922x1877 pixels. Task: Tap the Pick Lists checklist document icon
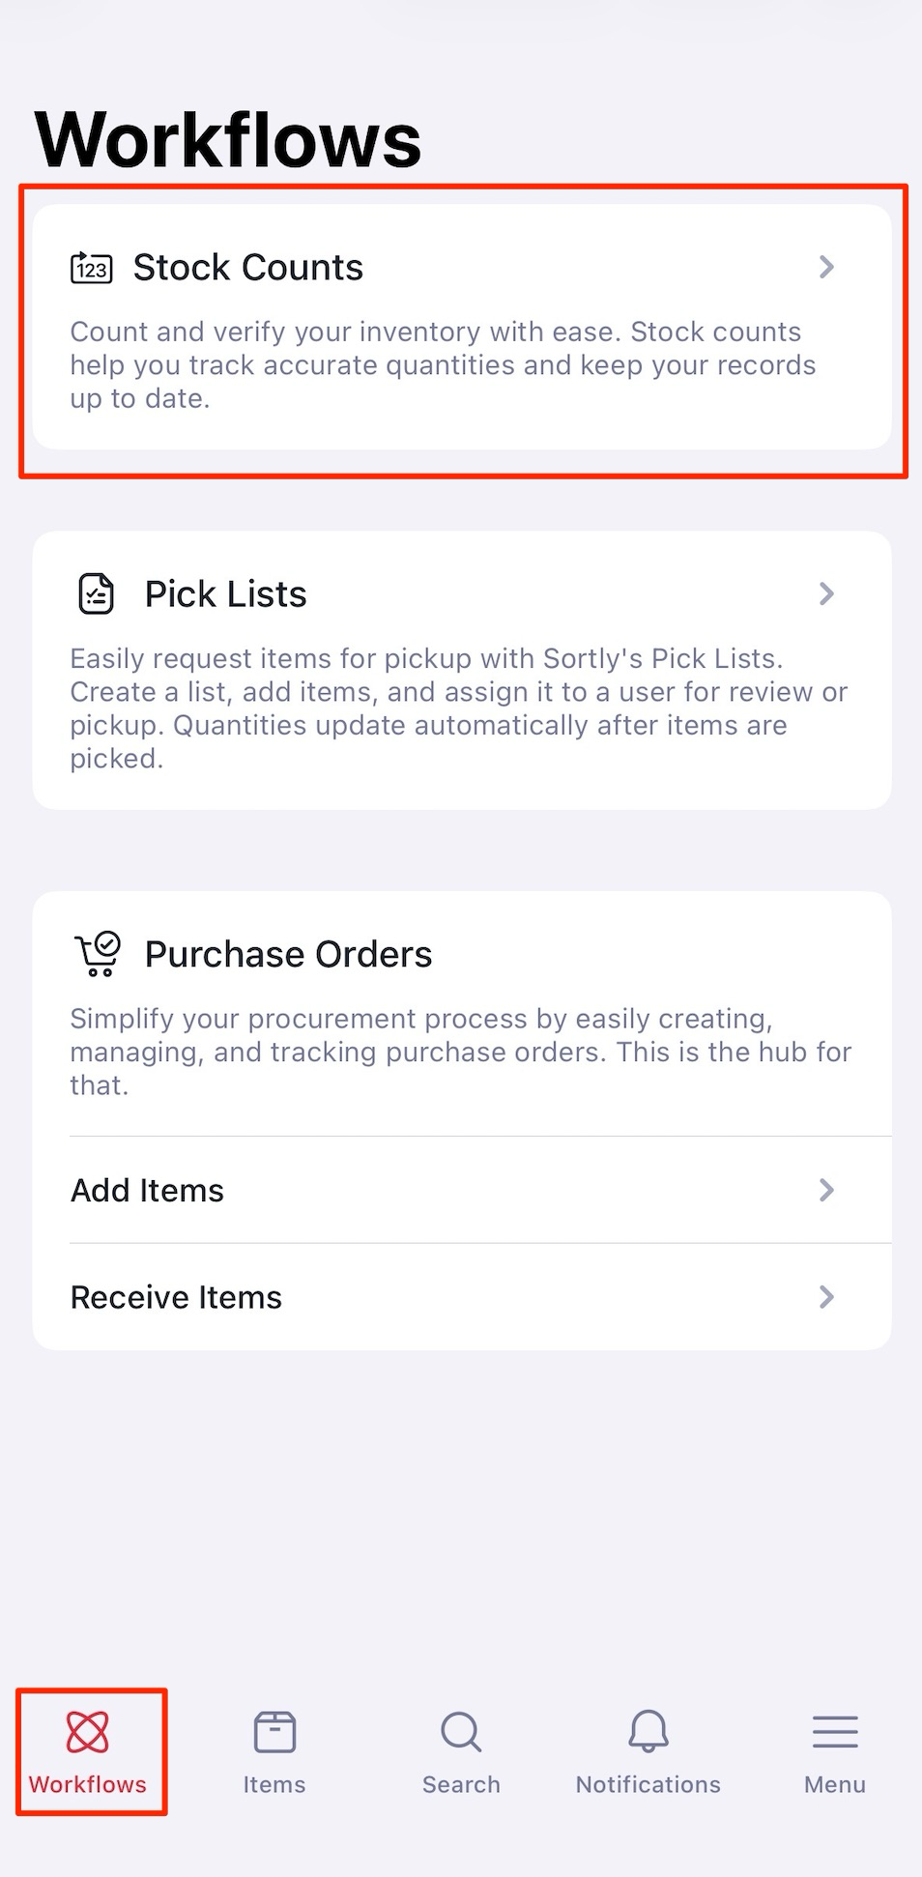(x=96, y=593)
